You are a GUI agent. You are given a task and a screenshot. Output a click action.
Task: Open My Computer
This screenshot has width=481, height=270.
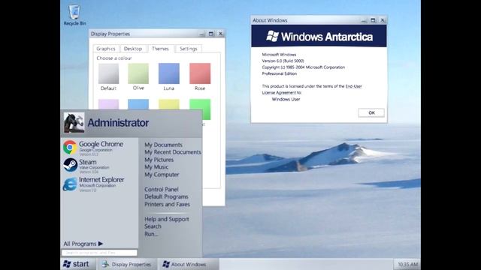click(x=162, y=175)
